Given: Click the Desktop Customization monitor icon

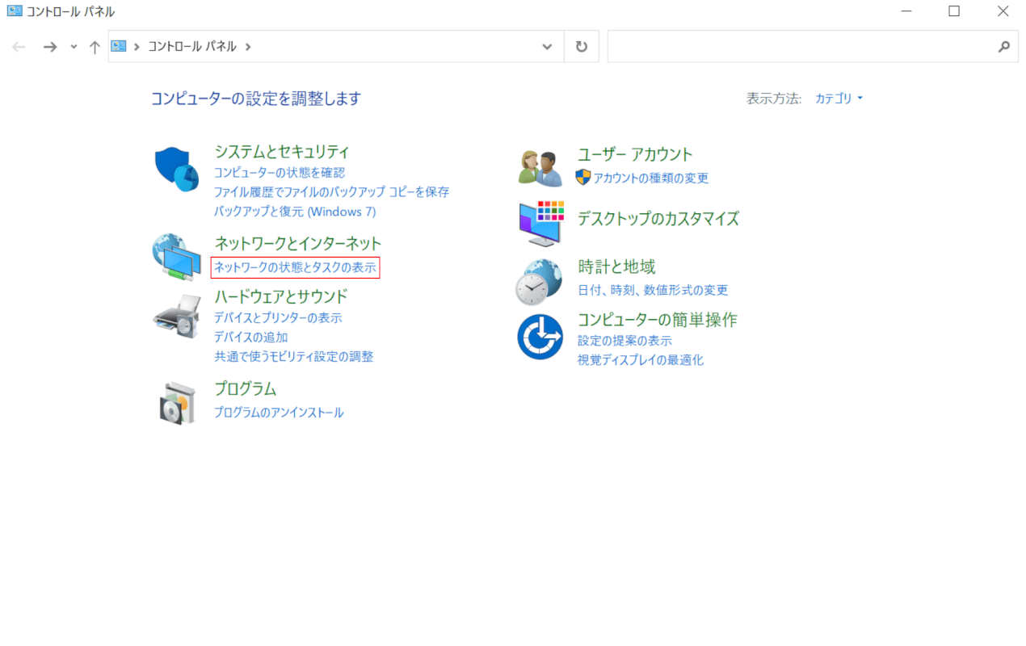Looking at the screenshot, I should tap(540, 222).
